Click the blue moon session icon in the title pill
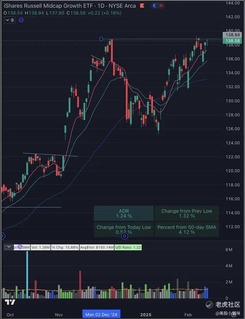 (155, 6)
